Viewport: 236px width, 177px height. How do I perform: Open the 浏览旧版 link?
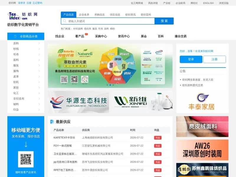[224, 3]
